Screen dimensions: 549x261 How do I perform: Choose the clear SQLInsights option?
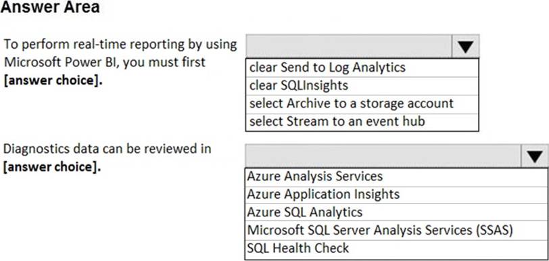[x=362, y=85]
